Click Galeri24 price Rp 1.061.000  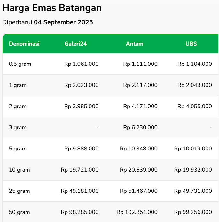point(81,64)
